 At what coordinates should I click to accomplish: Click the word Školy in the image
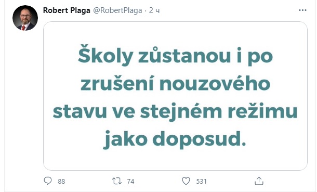click(105, 55)
